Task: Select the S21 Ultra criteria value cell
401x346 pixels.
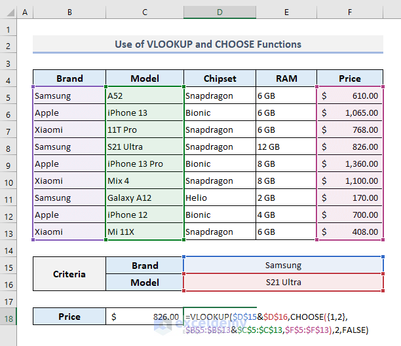Action: [x=283, y=282]
